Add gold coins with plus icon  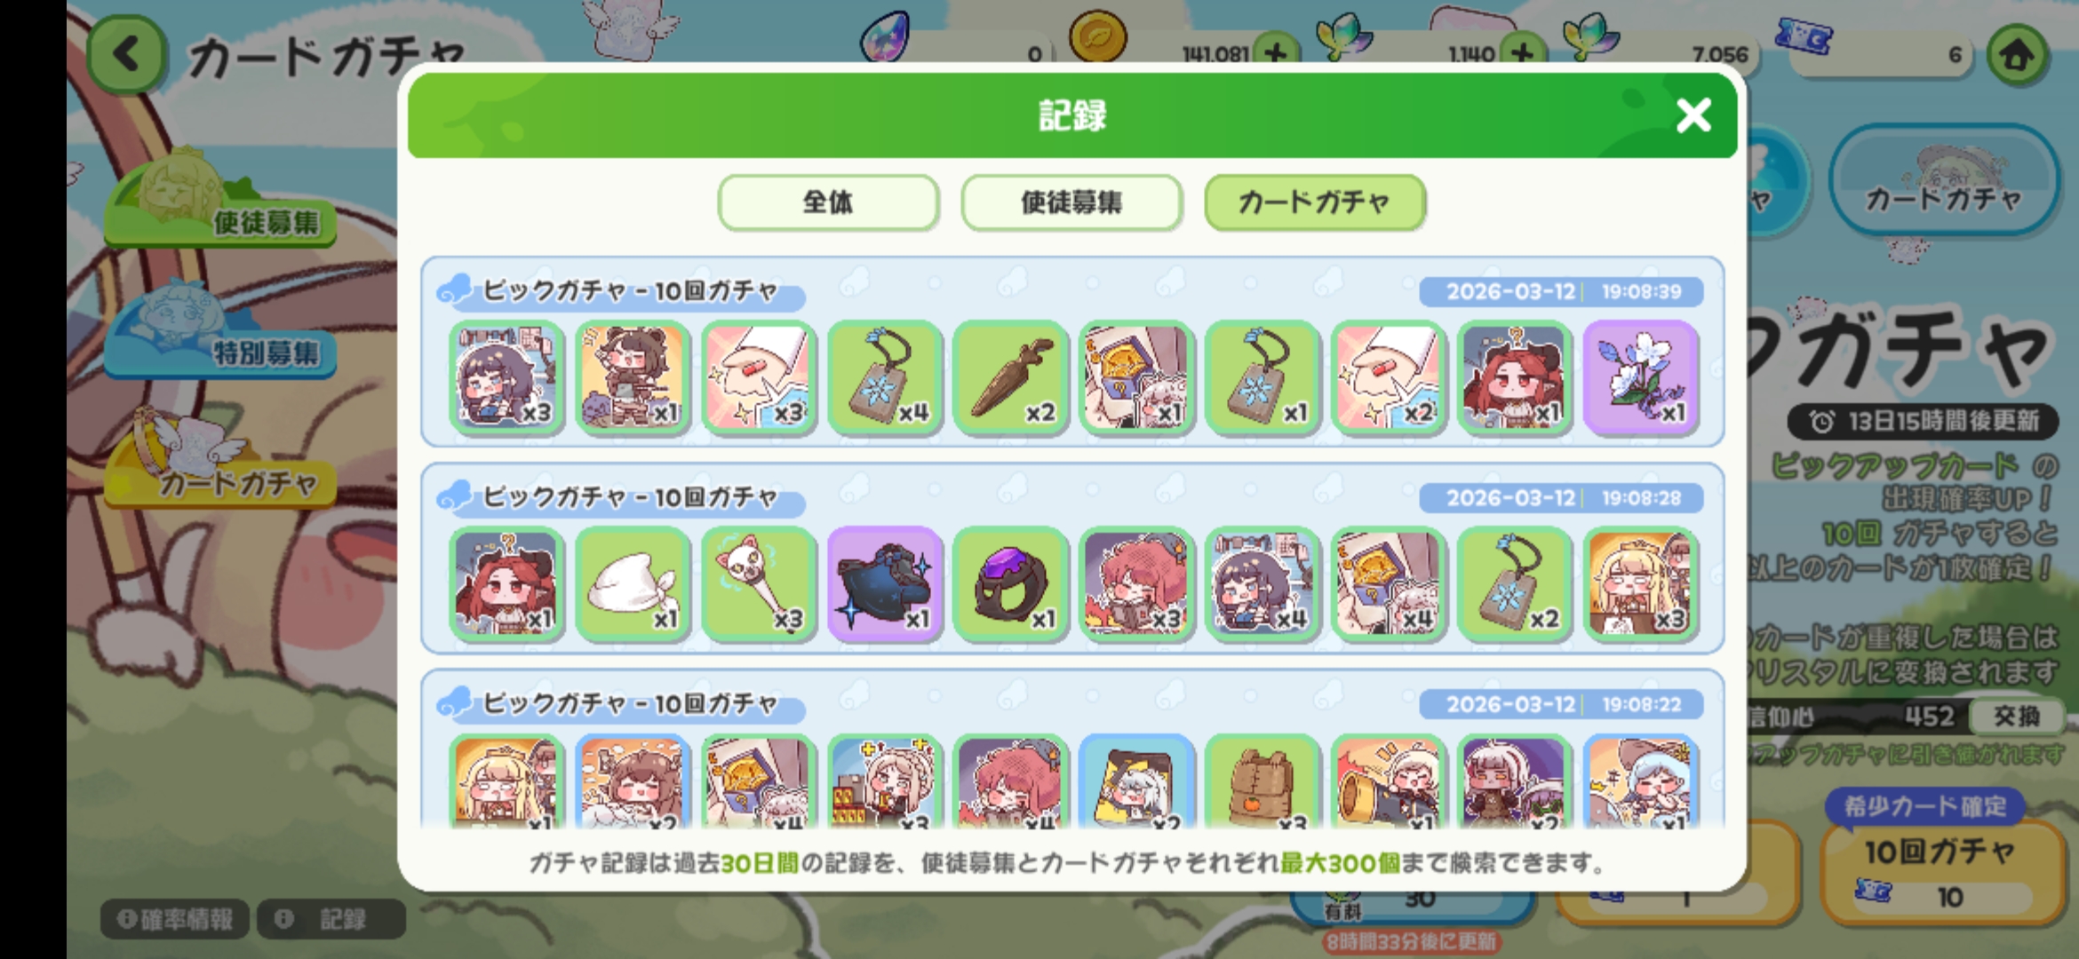(1276, 53)
